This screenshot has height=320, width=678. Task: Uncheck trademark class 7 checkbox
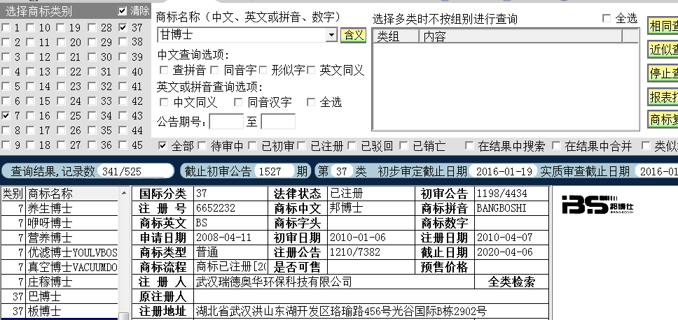click(6, 115)
